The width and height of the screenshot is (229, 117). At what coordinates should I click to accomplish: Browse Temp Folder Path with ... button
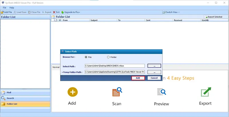pos(154,72)
